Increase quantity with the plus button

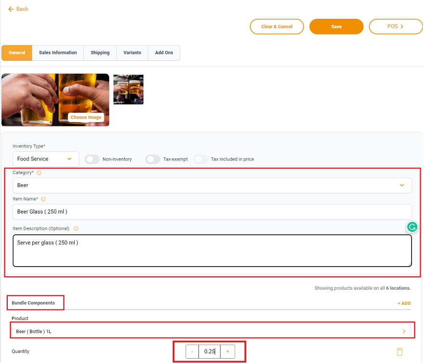(x=228, y=352)
